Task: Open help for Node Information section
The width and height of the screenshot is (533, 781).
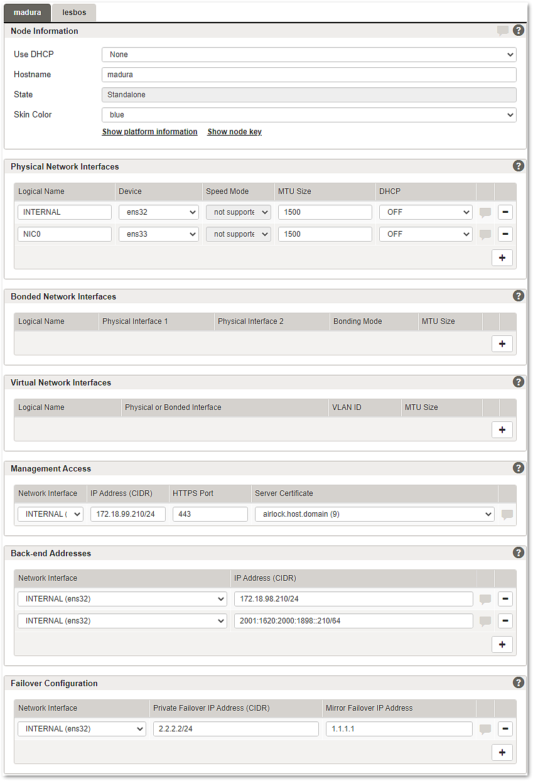Action: coord(519,30)
